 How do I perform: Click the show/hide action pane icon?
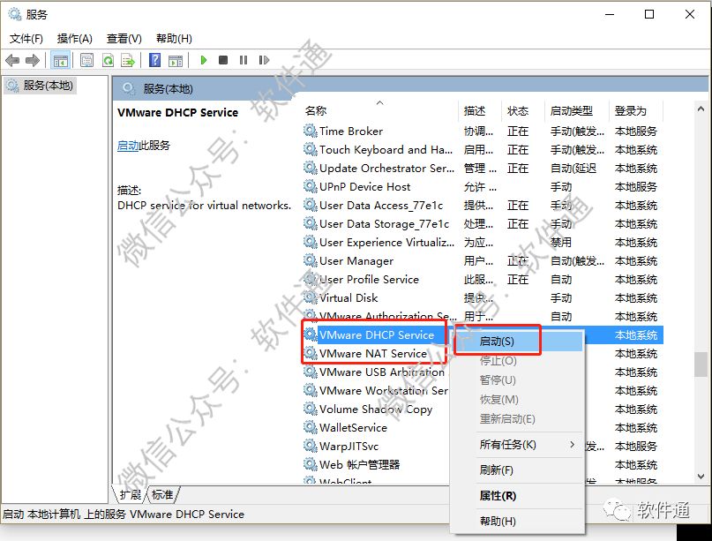[176, 60]
